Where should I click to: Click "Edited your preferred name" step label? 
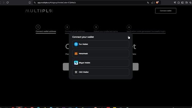106,31
